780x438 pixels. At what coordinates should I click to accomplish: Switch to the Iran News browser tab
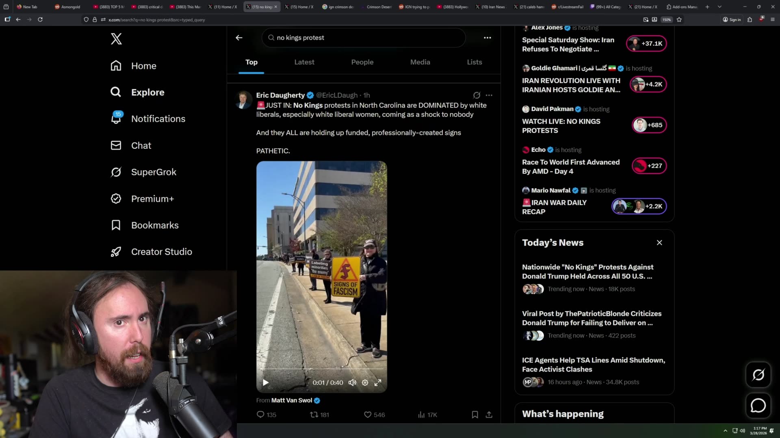tap(490, 7)
